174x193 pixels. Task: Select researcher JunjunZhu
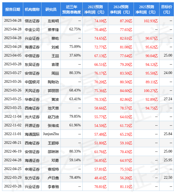51,134
